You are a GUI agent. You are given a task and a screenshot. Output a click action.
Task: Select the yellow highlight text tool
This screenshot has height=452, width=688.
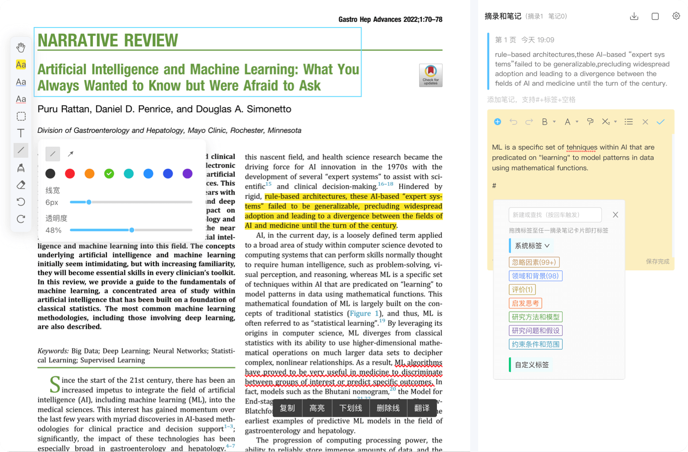click(21, 65)
